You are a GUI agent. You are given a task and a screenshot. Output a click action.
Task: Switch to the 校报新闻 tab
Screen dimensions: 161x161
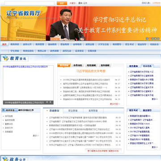pos(91,65)
